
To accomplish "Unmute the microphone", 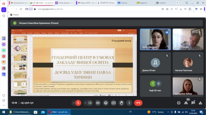I will tap(78, 103).
